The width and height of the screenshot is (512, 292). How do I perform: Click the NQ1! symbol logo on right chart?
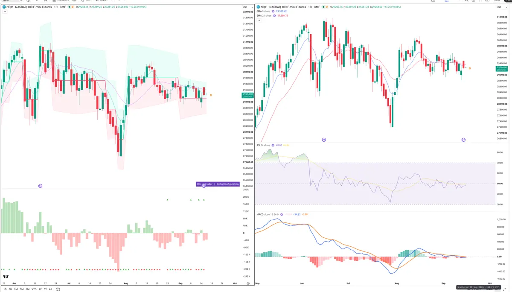258,7
